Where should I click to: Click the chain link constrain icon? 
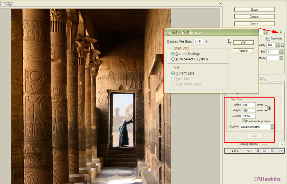pos(269,108)
